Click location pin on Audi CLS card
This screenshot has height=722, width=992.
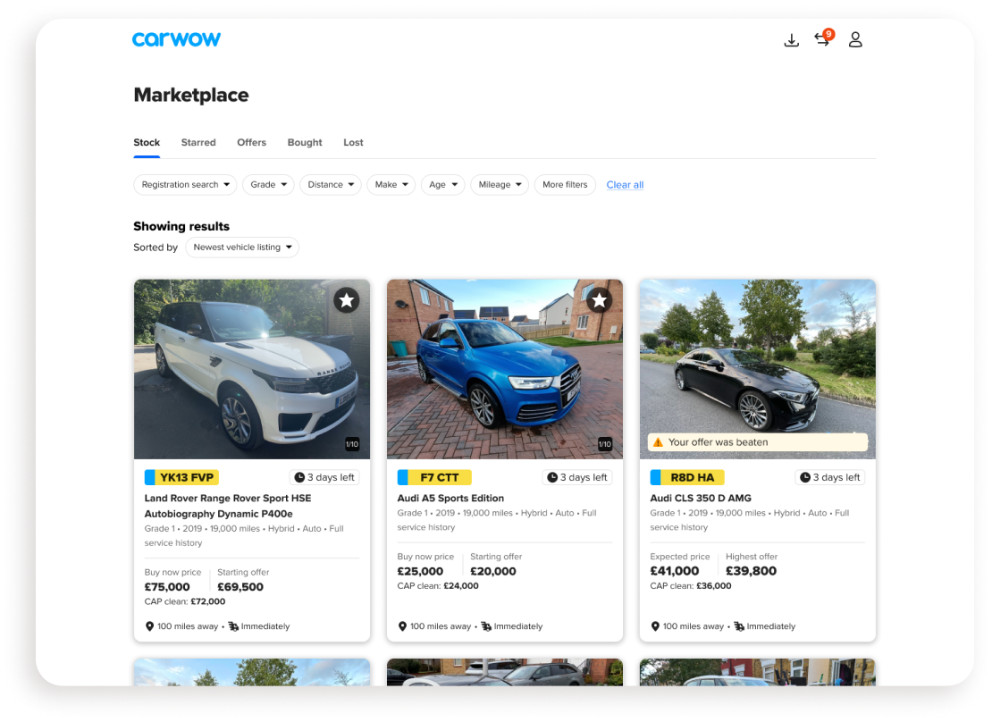click(655, 626)
